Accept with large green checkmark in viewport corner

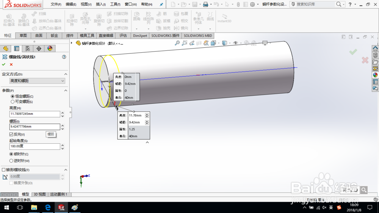click(353, 52)
